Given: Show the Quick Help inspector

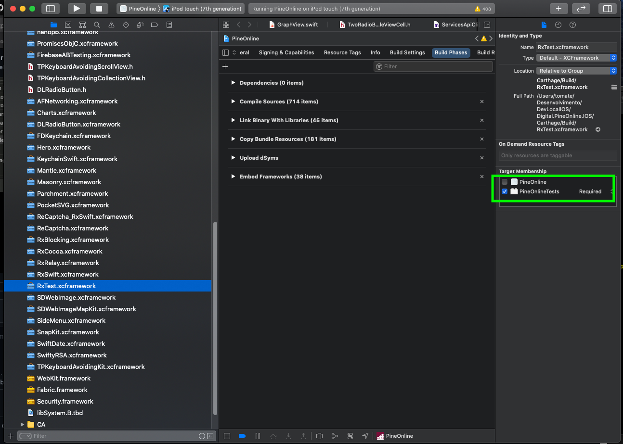Looking at the screenshot, I should (572, 25).
